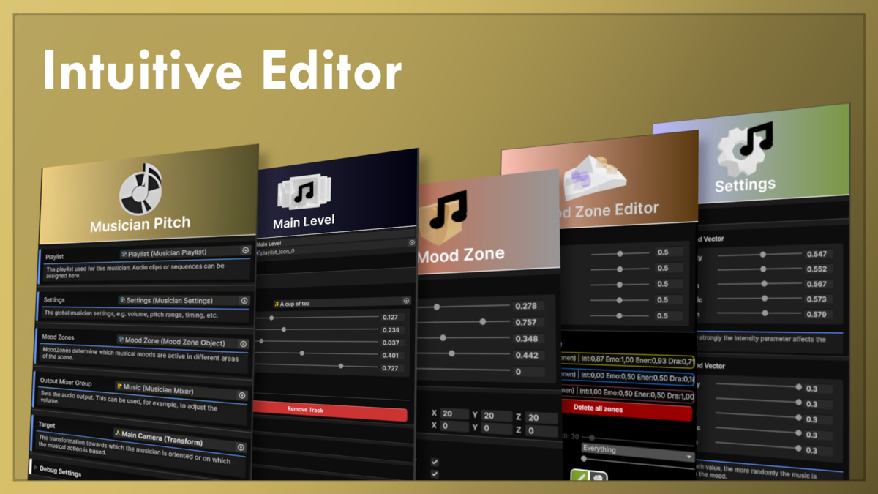Viewport: 878px width, 494px height.
Task: Expand the Debug Settings foldout
Action: 35,467
